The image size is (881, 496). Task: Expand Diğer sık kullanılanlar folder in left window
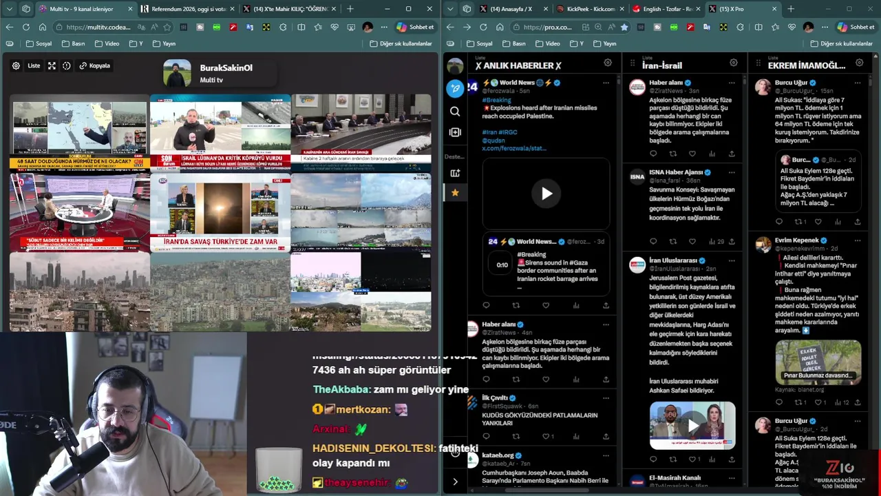click(x=401, y=43)
